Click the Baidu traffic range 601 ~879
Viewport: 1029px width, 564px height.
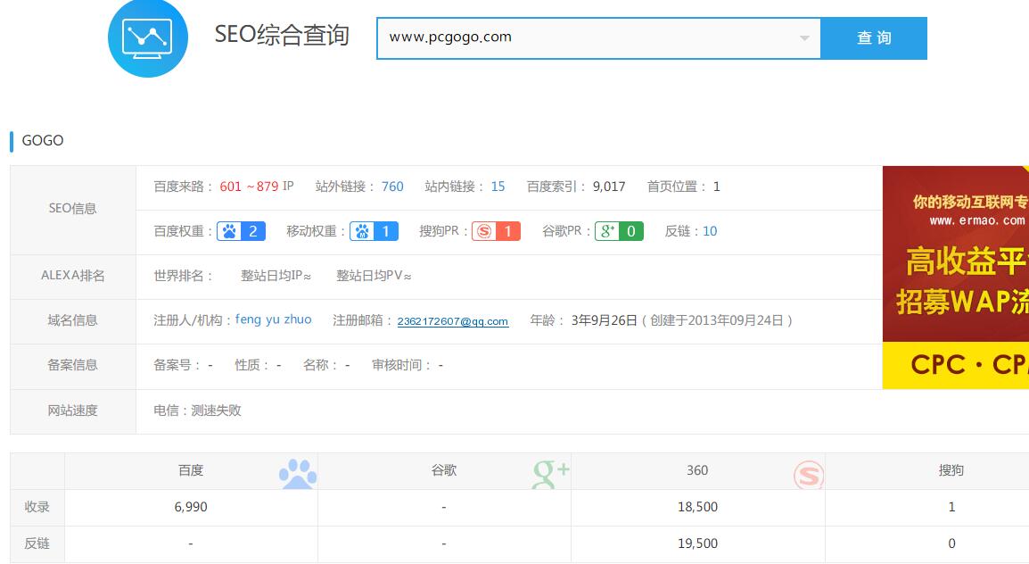[x=250, y=187]
